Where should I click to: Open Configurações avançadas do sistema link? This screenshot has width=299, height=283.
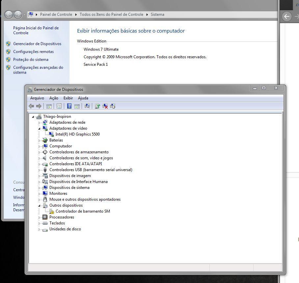[38, 70]
